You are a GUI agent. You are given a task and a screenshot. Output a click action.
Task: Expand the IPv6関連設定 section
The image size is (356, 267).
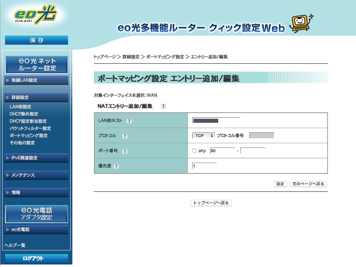(36, 158)
